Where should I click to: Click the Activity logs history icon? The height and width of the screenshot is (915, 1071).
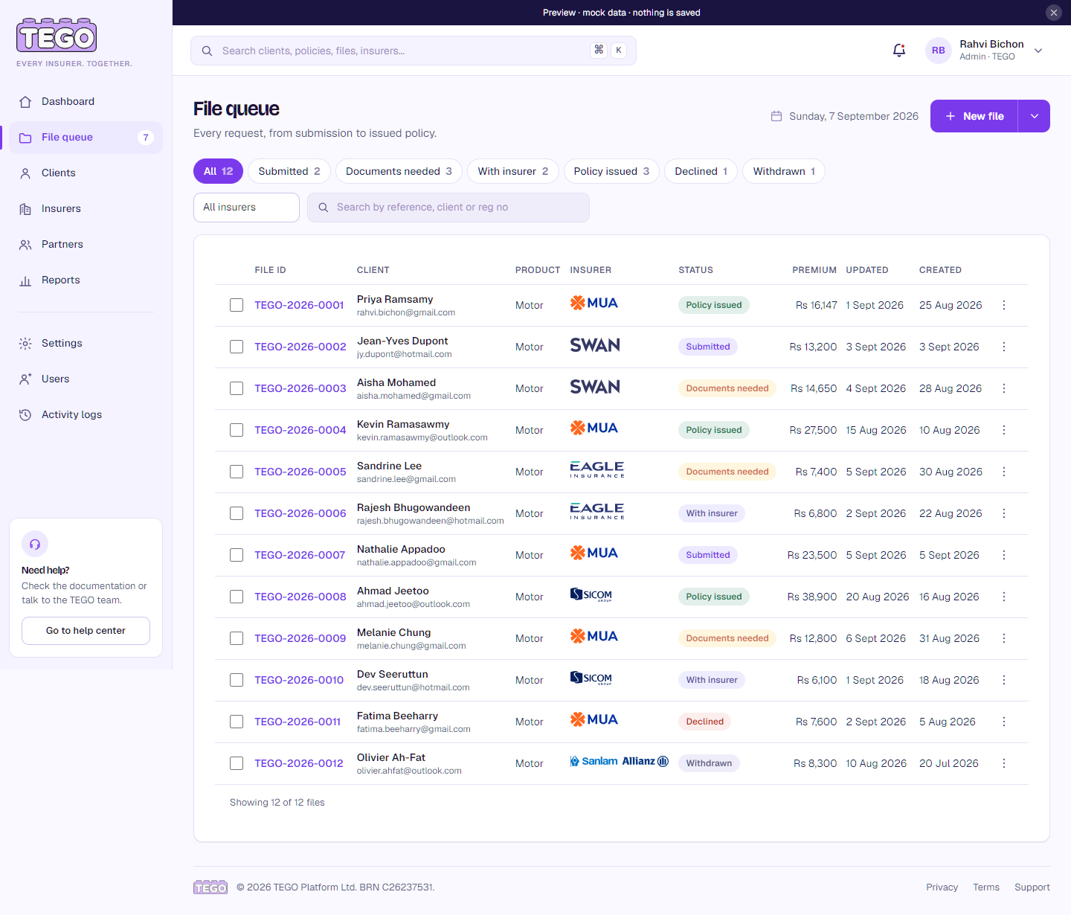[x=25, y=415]
